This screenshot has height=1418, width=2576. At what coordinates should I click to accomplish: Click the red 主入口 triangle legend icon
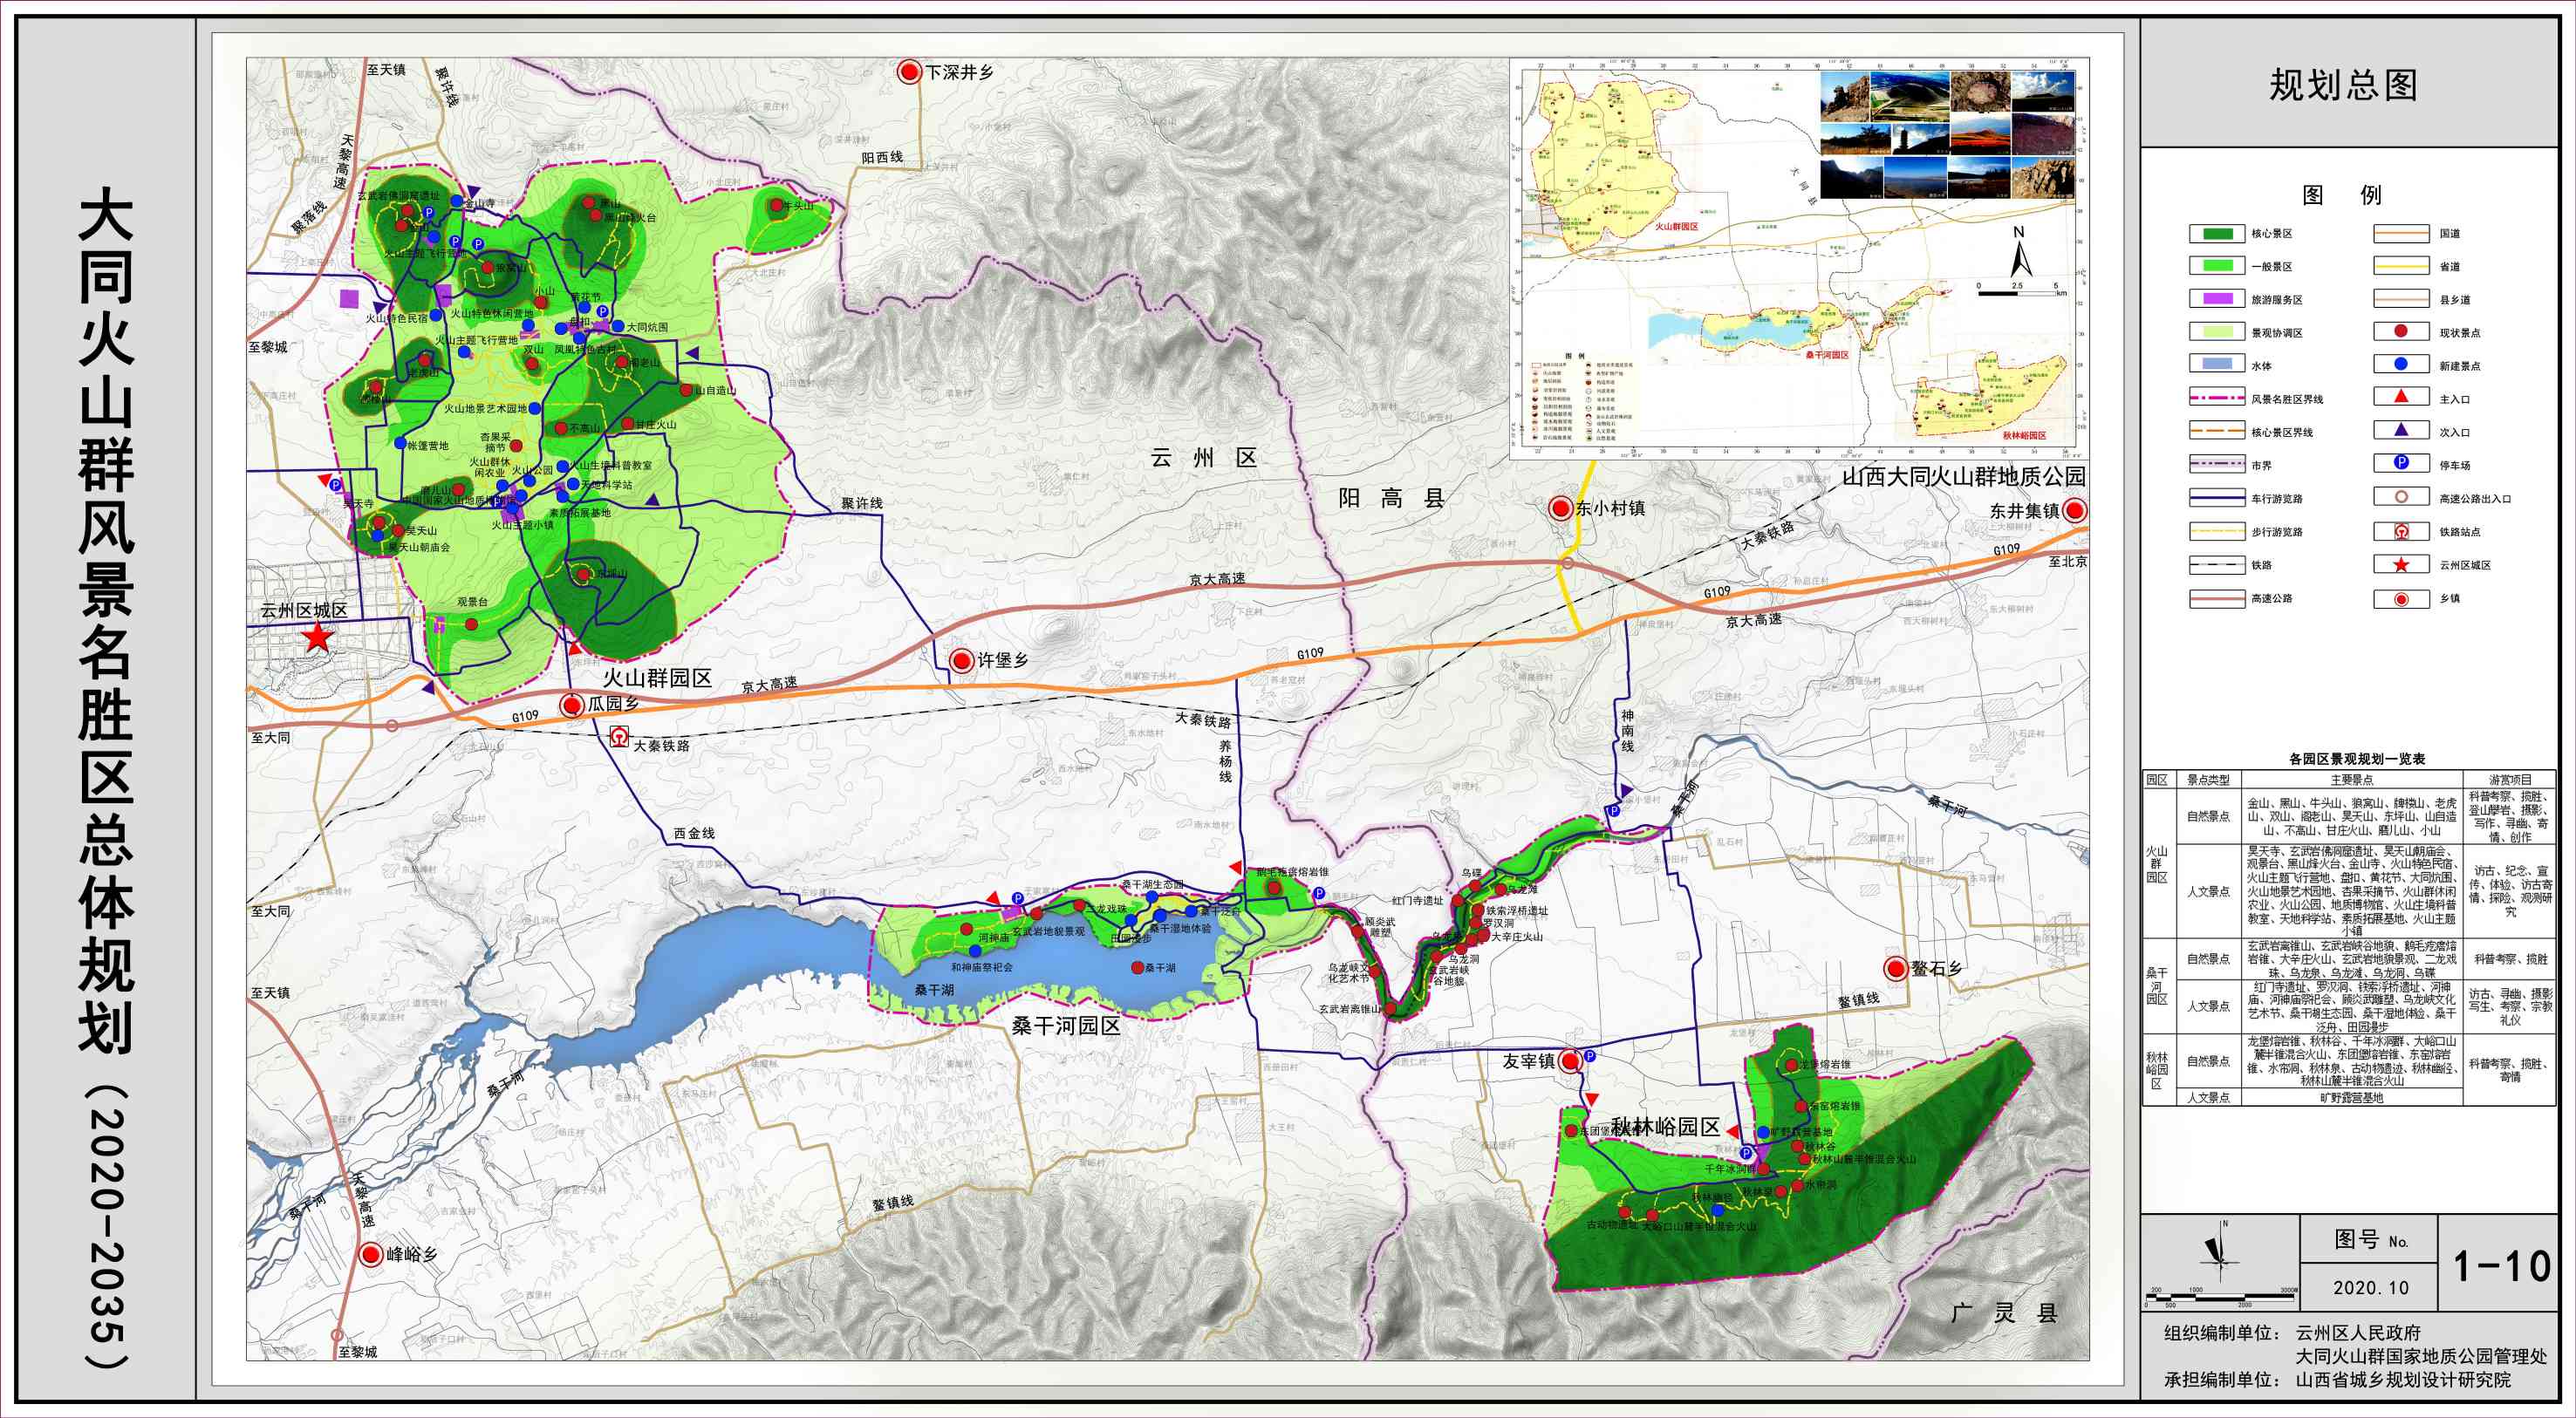2400,397
